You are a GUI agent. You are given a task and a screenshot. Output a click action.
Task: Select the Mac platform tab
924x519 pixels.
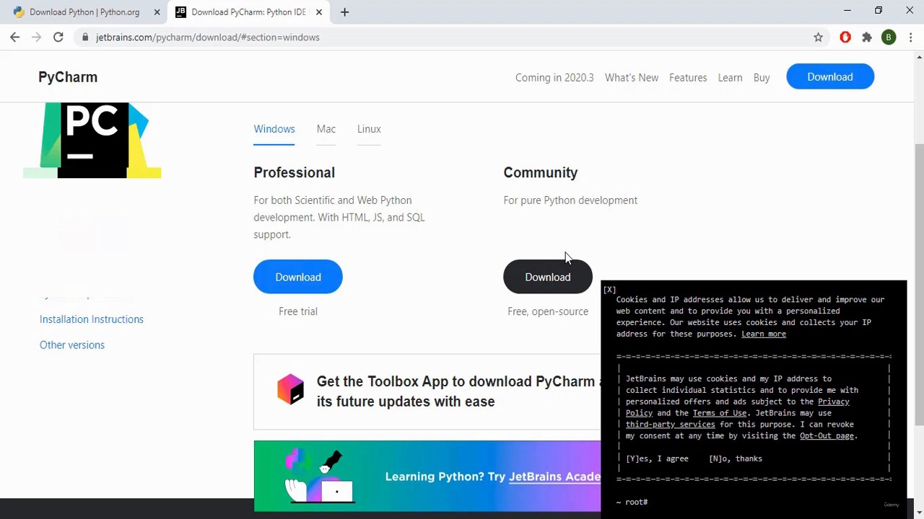click(326, 129)
